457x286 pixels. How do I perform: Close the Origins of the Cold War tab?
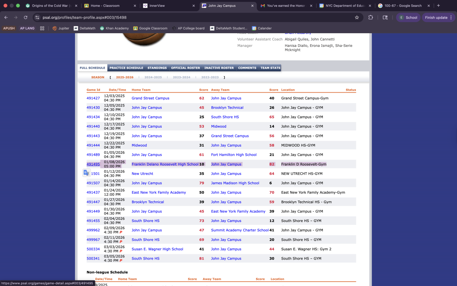76,6
